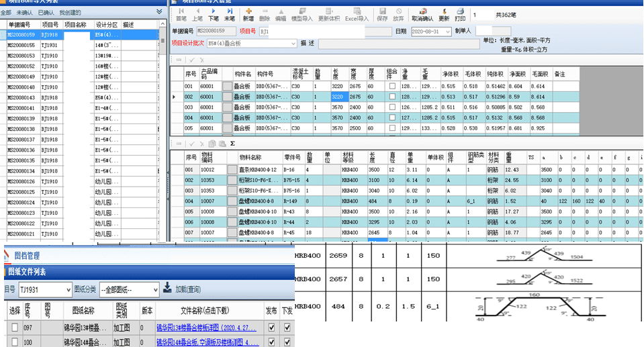644x347 pixels.
Task: Toggle 组合件 checkbox for row 002
Action: [x=392, y=97]
